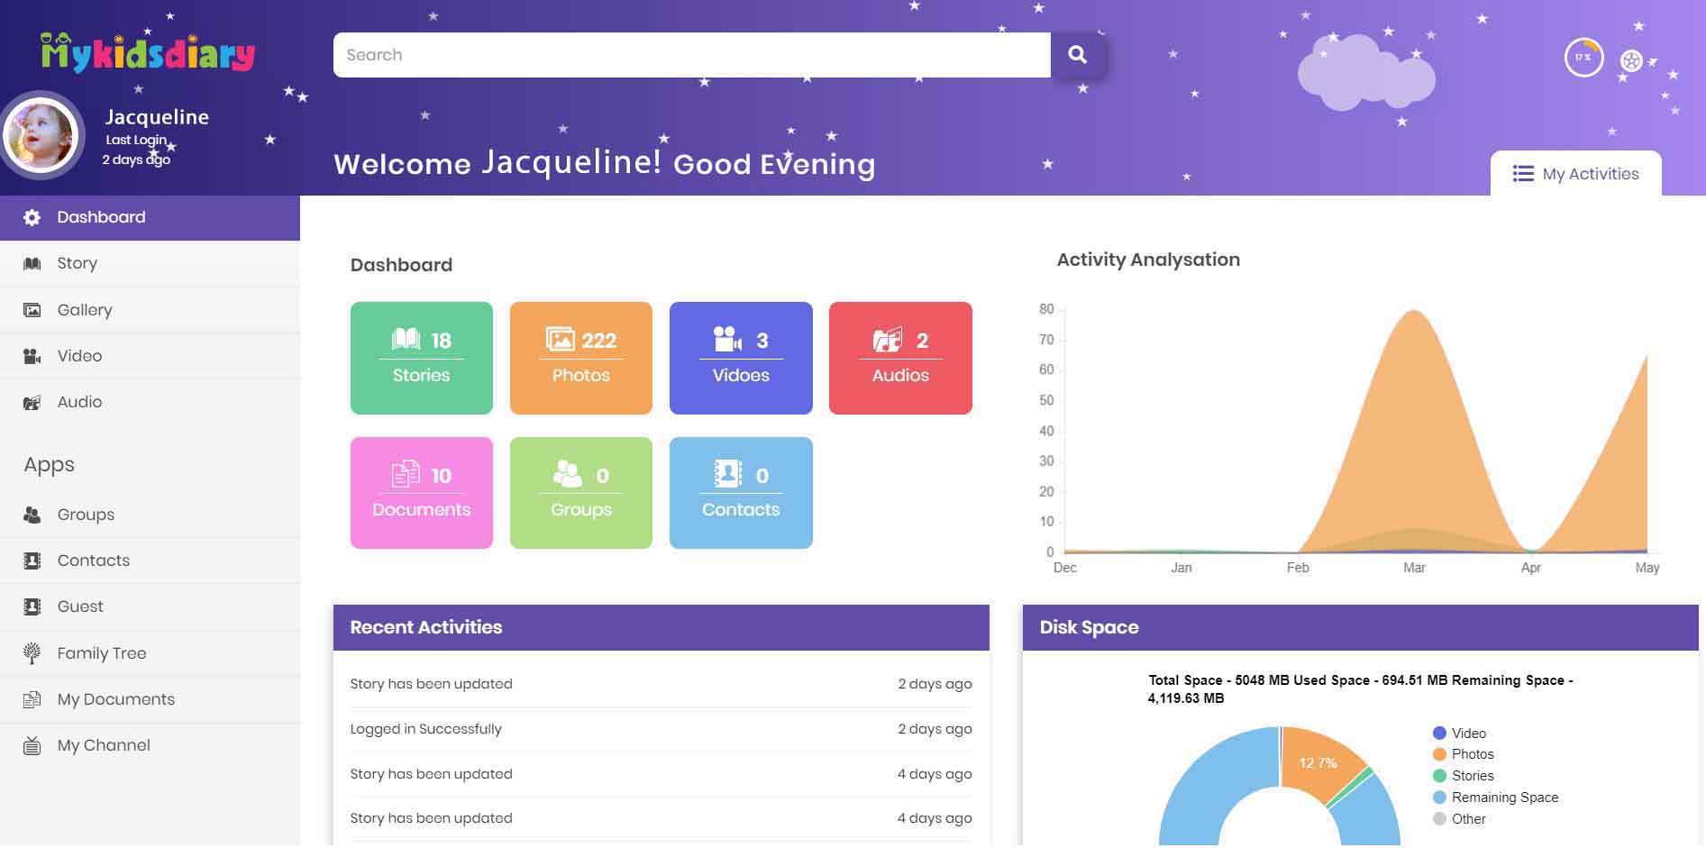Select the Video sidebar item
This screenshot has width=1706, height=848.
click(x=79, y=355)
